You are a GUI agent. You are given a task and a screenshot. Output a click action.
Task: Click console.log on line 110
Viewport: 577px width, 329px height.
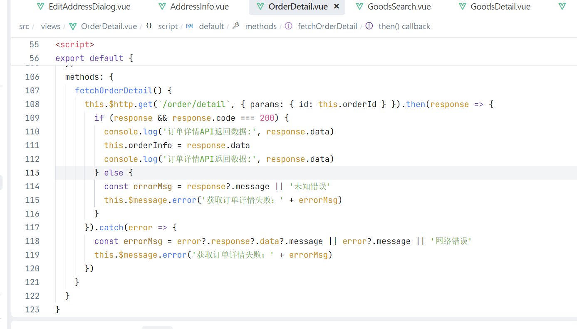coord(131,132)
